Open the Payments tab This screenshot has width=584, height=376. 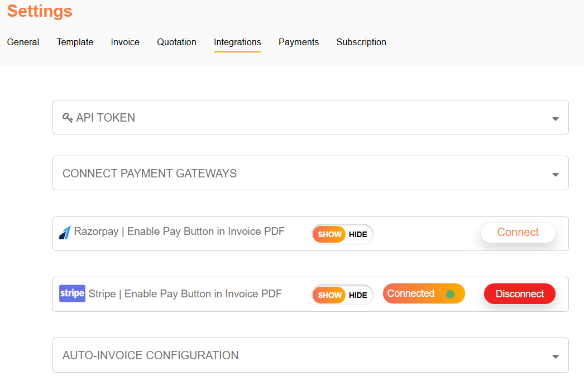tap(299, 42)
